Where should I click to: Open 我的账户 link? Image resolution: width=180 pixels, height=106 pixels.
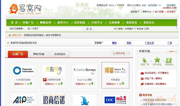pyautogui.click(x=135, y=12)
